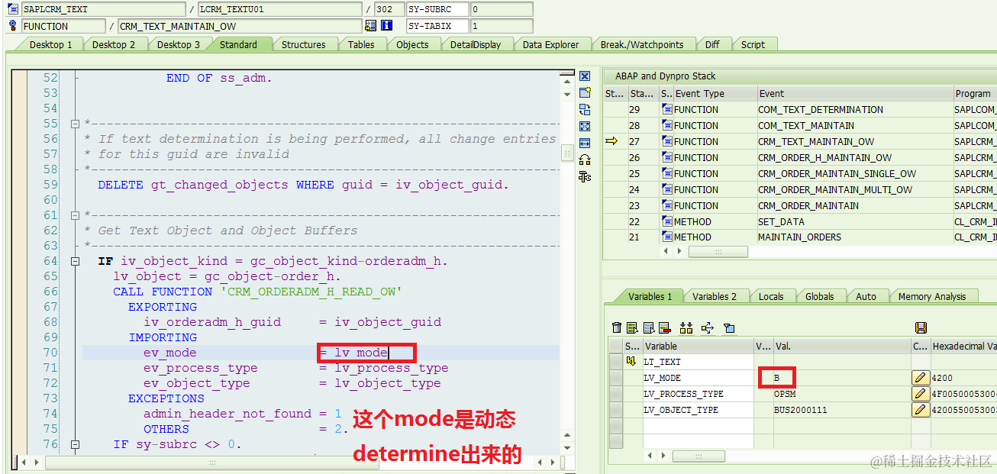Open the LT_TEXT table icon
Image resolution: width=997 pixels, height=474 pixels.
[x=631, y=362]
